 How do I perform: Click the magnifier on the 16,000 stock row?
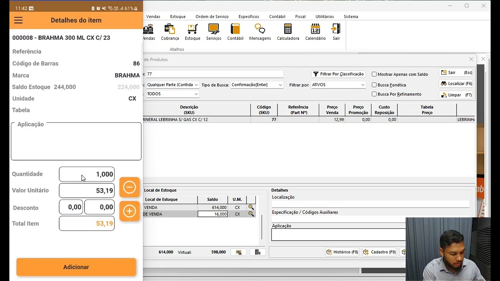(251, 214)
